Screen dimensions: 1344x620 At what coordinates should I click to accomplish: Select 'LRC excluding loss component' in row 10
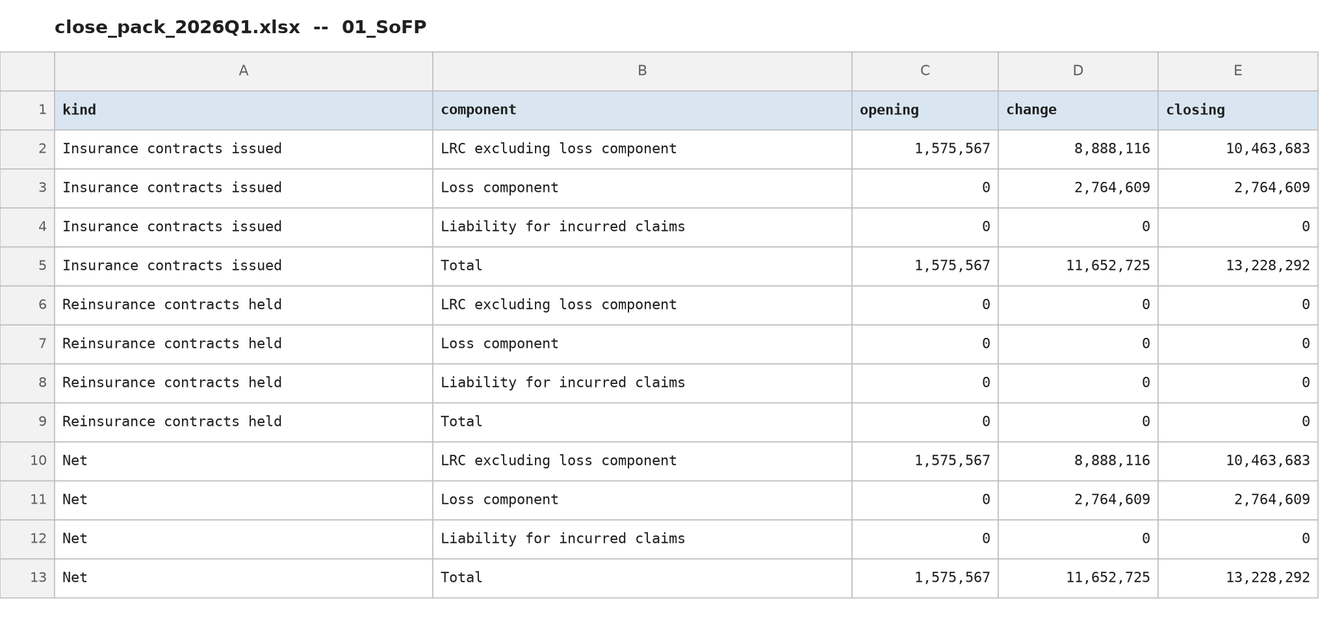pyautogui.click(x=642, y=461)
